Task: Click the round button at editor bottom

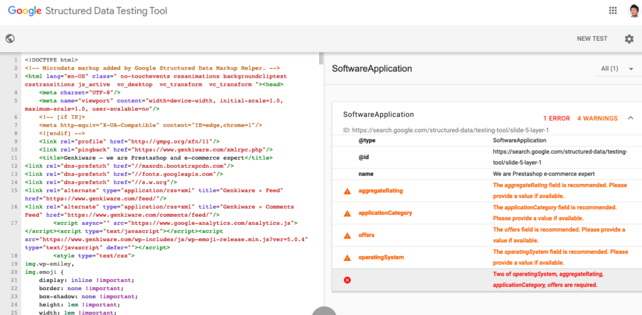Action: tap(324, 311)
